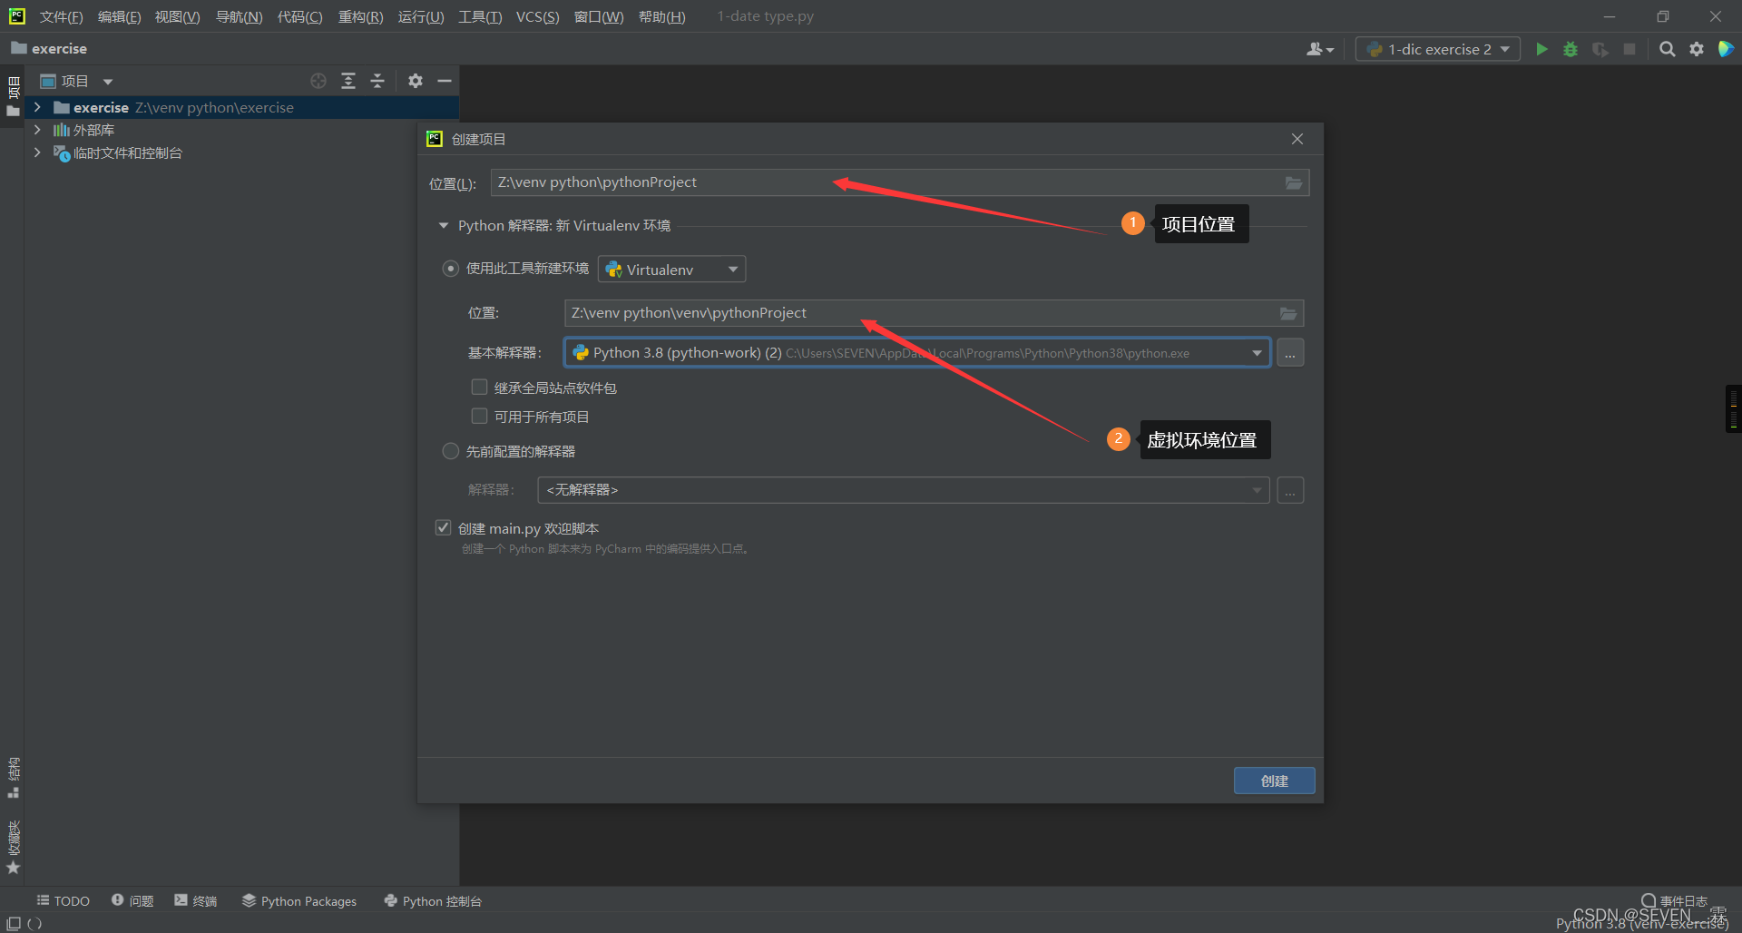Enable 可用于所有项目 checkbox
1742x933 pixels.
479,417
